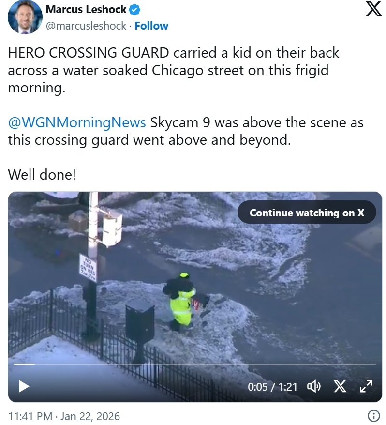The height and width of the screenshot is (425, 386).
Task: Open the @WGNMorningNews mention
Action: point(77,122)
